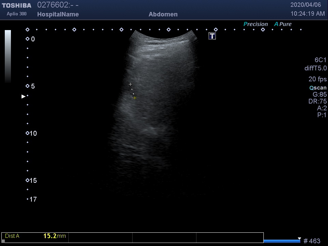Click the Qscan indicator

pos(318,88)
